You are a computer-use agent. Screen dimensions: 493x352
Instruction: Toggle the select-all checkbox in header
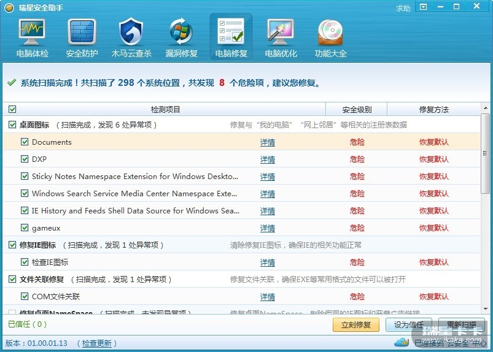(12, 109)
